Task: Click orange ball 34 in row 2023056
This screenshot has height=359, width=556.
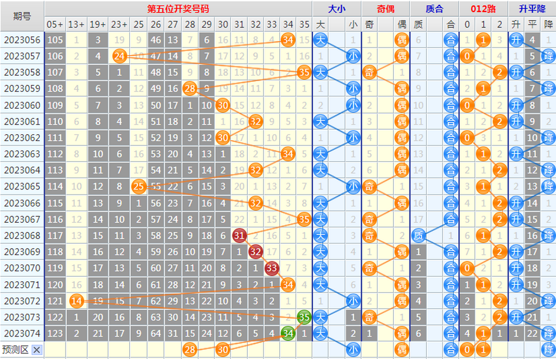Action: (288, 40)
